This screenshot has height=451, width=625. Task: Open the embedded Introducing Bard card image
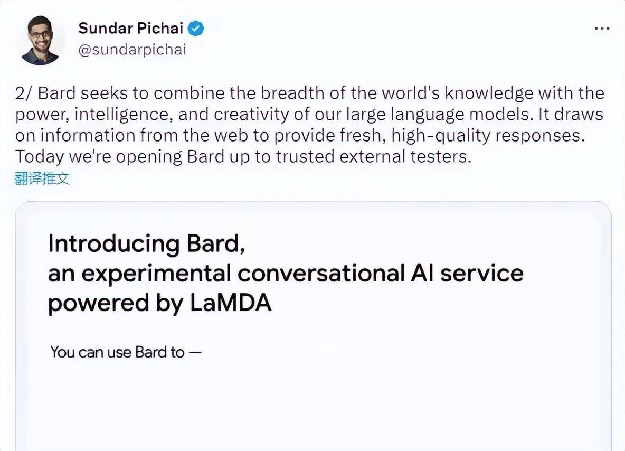pyautogui.click(x=313, y=327)
